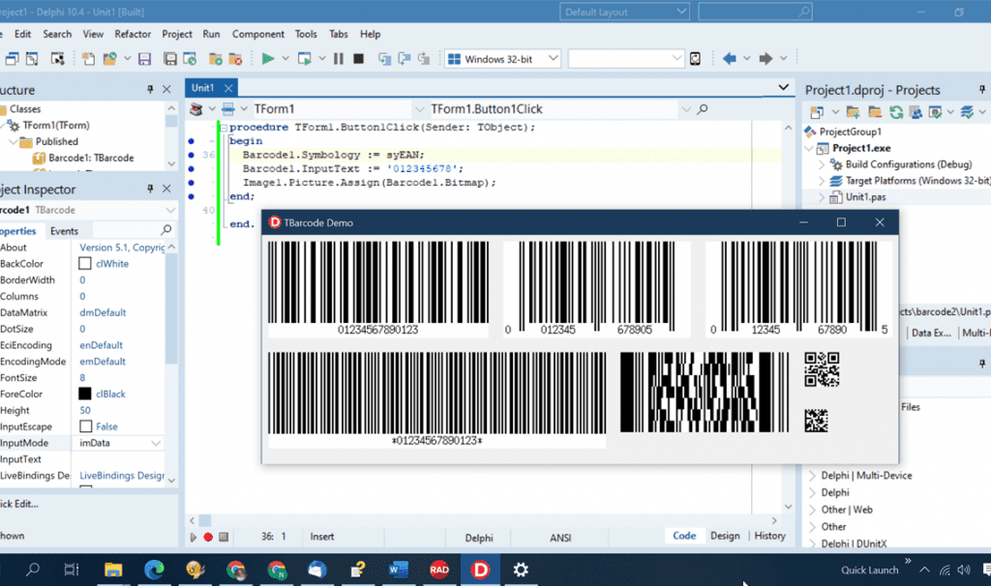
Task: Open RAD Studio from the taskbar
Action: click(x=439, y=570)
